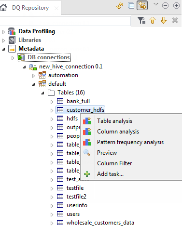Select the automation schema
This screenshot has width=182, height=226.
(63, 75)
